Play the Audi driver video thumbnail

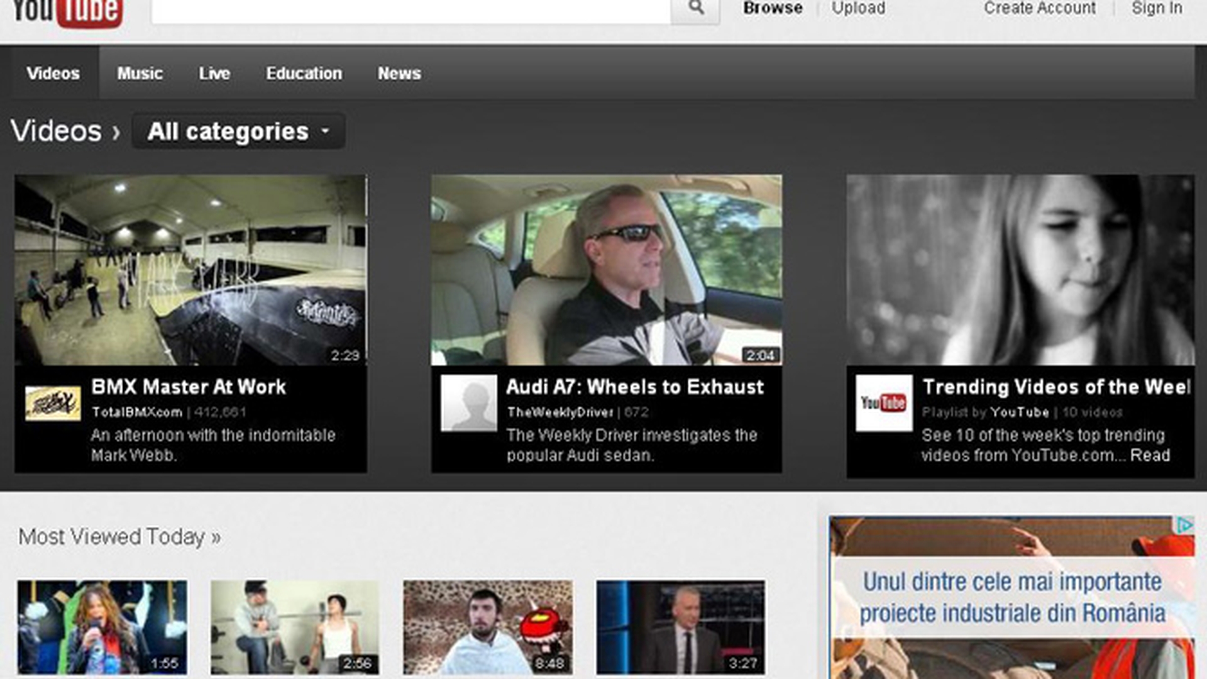coord(607,270)
